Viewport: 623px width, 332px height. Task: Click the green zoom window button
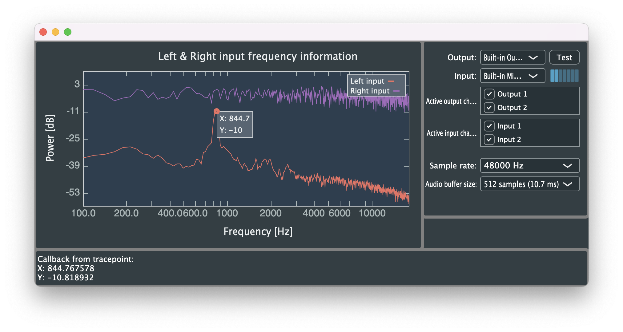coord(68,32)
